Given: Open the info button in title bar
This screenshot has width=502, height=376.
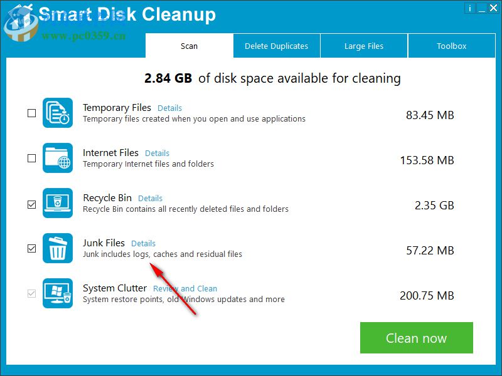Looking at the screenshot, I should (470, 8).
